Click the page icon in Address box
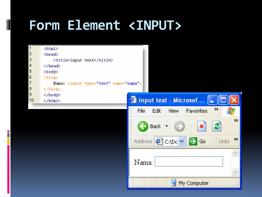Screen dimensions: 262x197 point(159,141)
